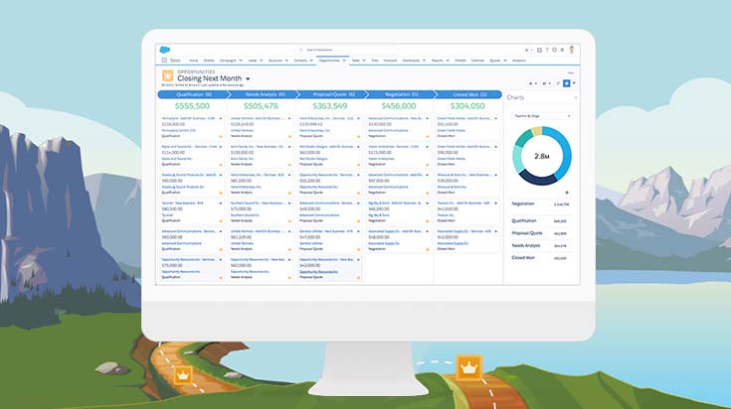
Task: Open the list view settings gear
Action: (531, 83)
